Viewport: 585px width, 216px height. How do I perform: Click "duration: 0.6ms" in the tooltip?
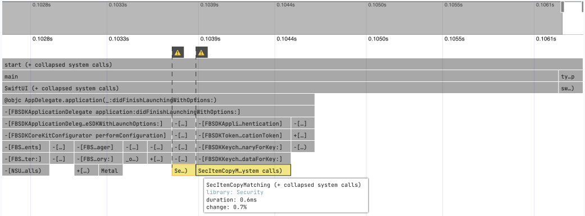tap(232, 200)
